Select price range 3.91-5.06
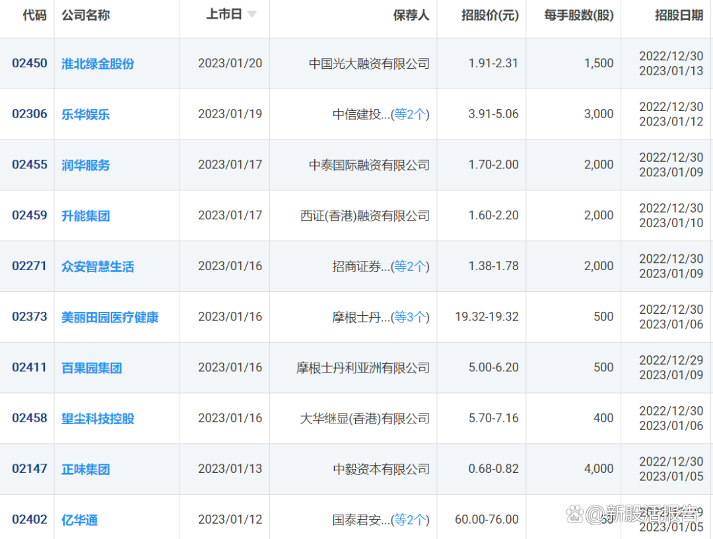The width and height of the screenshot is (713, 539). coord(493,114)
